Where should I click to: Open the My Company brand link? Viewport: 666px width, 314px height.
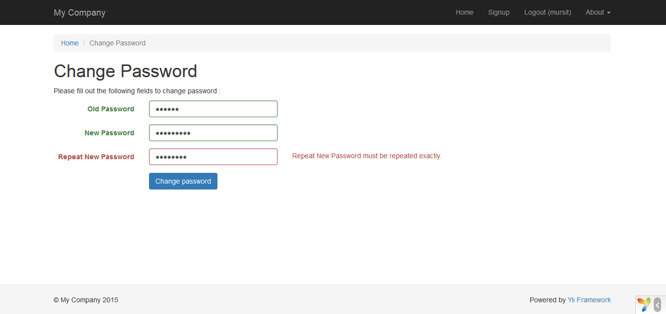(x=79, y=12)
